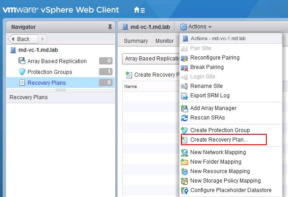Screen dimensions: 288x197
Task: Open Protection Groups in Navigator
Action: (50, 72)
